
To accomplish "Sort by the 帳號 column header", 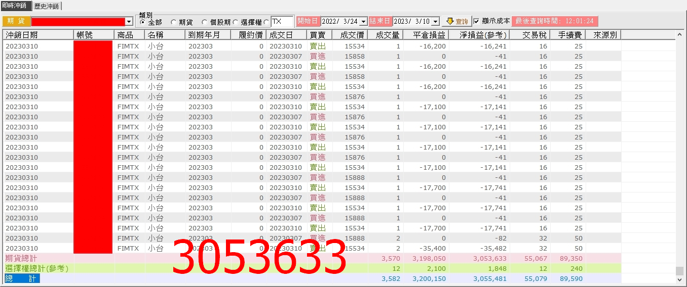I will pos(94,35).
